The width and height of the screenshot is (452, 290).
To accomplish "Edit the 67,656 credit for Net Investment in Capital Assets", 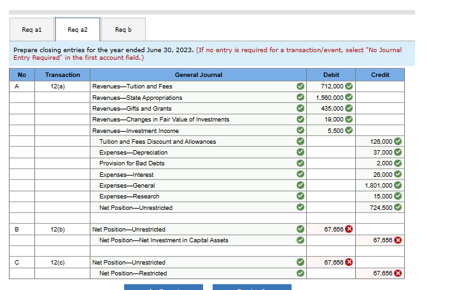I will pyautogui.click(x=380, y=240).
